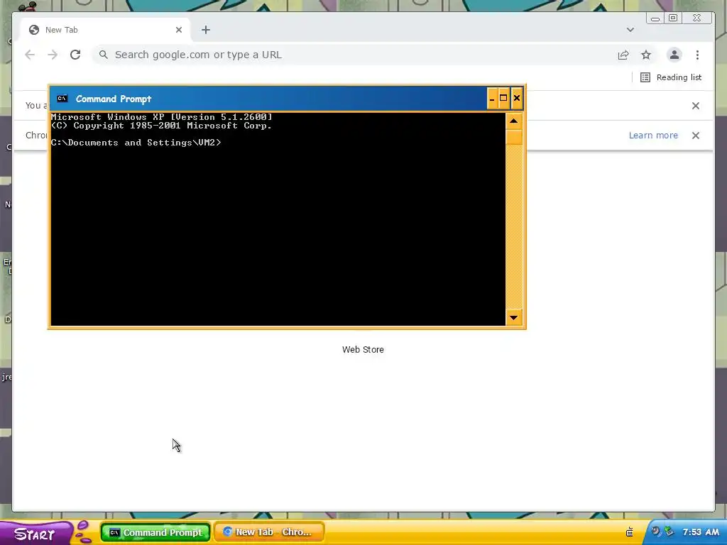Click Chrome's forward navigation arrow
The width and height of the screenshot is (727, 545).
53,55
